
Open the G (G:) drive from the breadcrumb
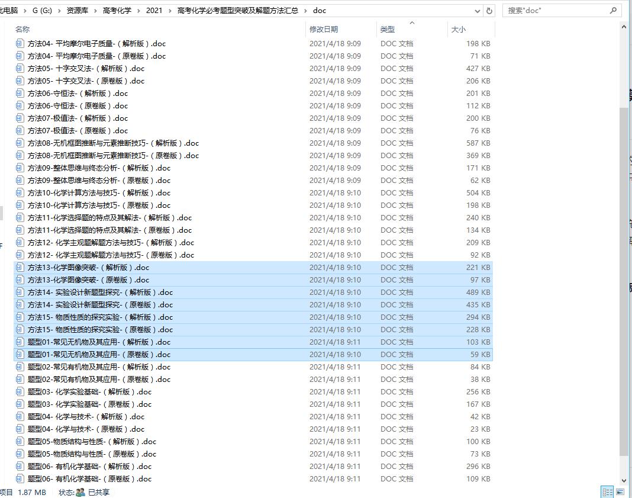click(40, 10)
